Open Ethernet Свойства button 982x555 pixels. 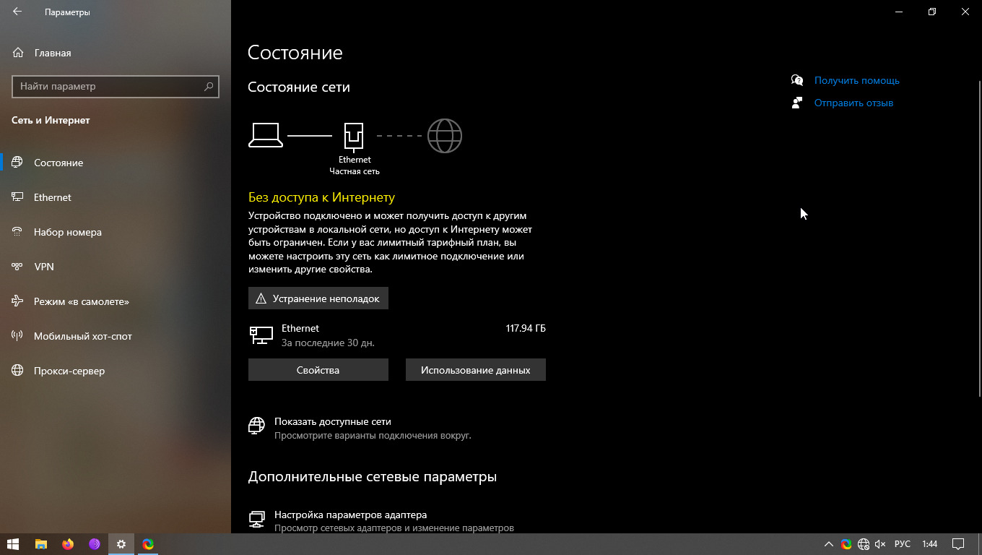click(x=318, y=369)
